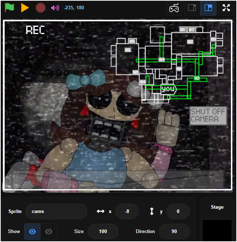Click the x position field showing -8
This screenshot has height=242, width=237.
click(127, 211)
